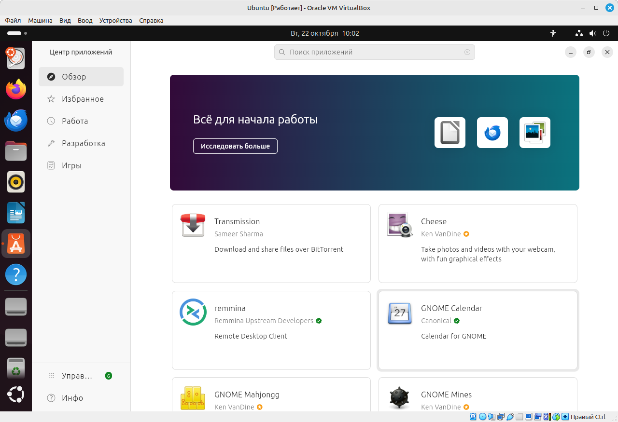The image size is (618, 422).
Task: Open accessibility menu in top bar
Action: [x=553, y=33]
